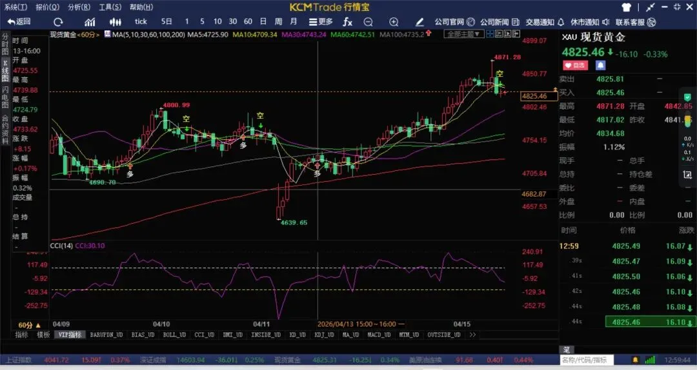Switch to candlestick chart icon
Viewport: 697px width, 370px height.
click(115, 22)
